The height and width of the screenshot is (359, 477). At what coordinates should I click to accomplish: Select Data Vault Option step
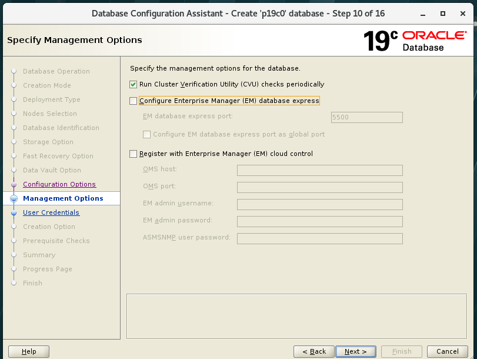[52, 170]
